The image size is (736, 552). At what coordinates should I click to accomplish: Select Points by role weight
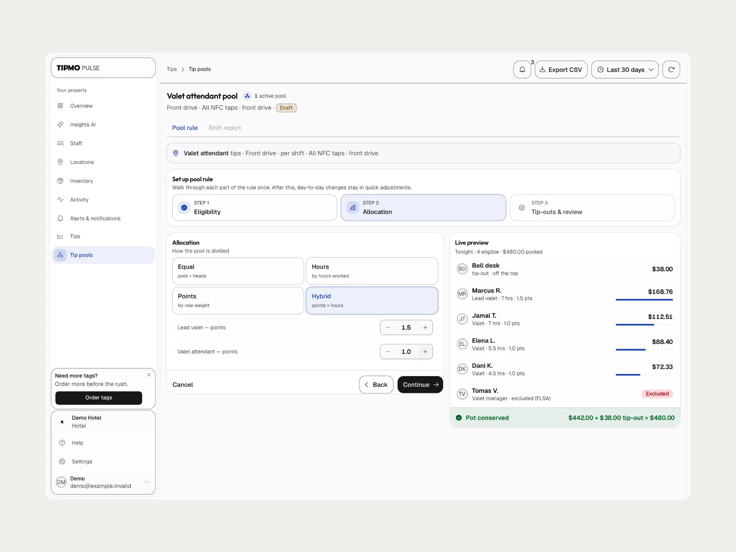[238, 301]
